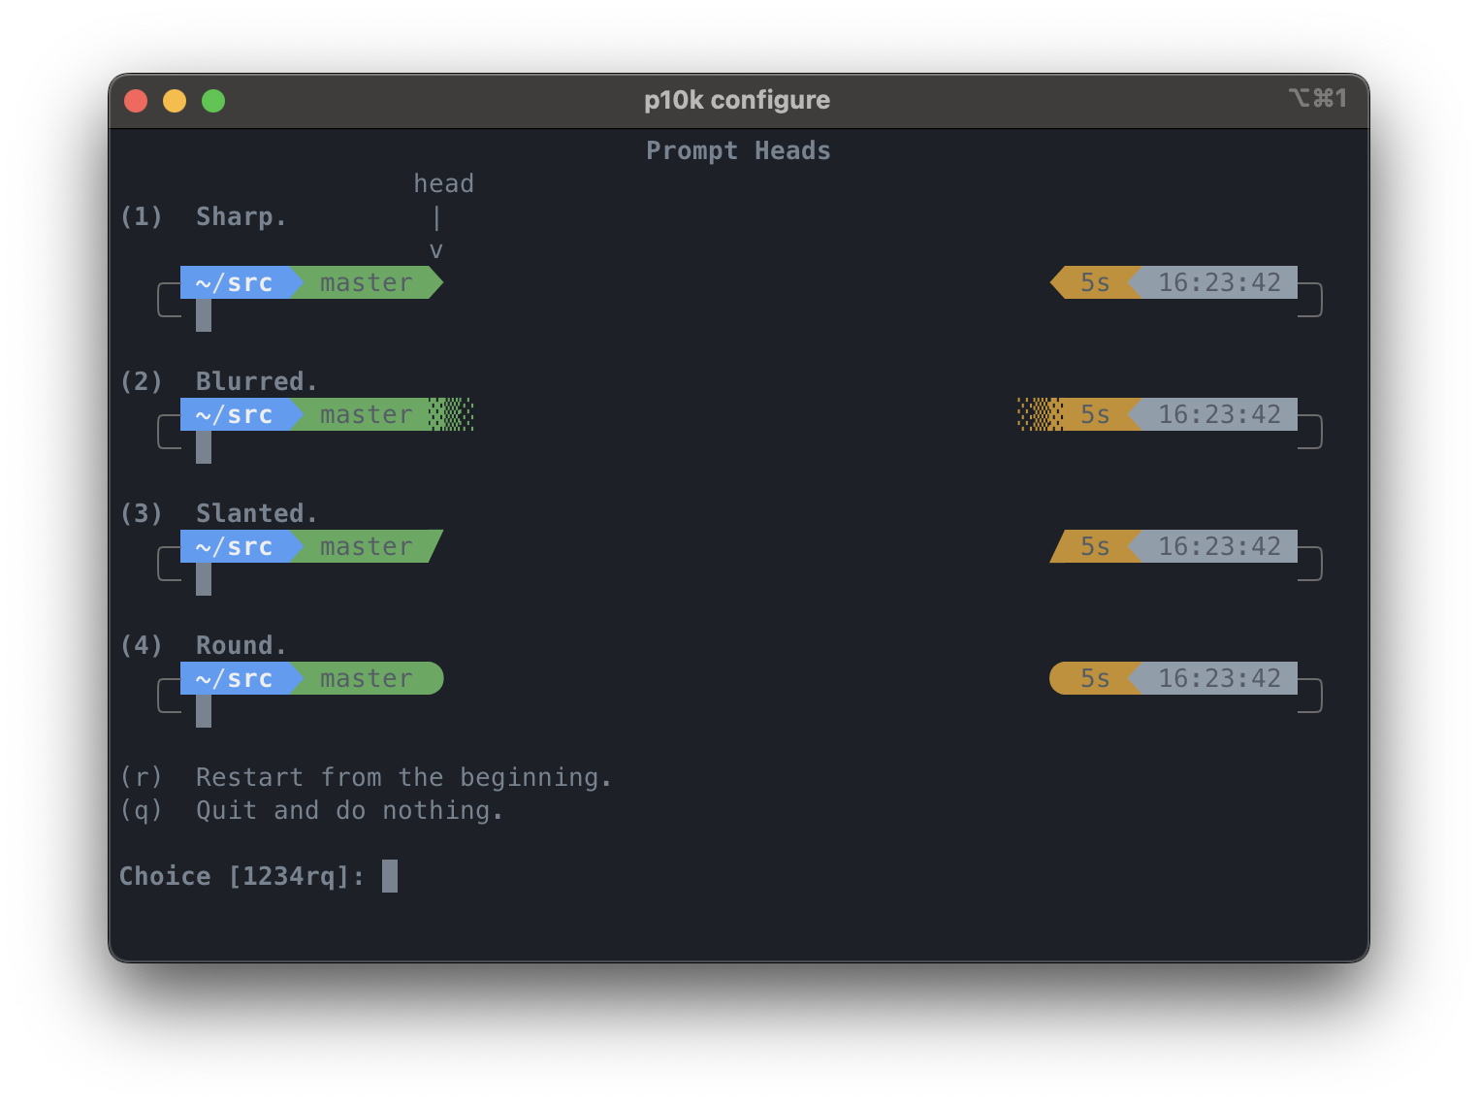The width and height of the screenshot is (1478, 1106).
Task: Click the master segment in Round preview
Action: (x=367, y=678)
